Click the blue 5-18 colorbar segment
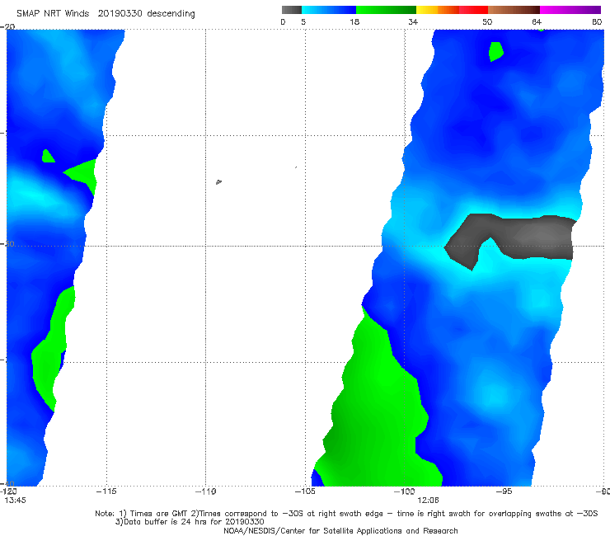610x536 pixels. point(329,10)
